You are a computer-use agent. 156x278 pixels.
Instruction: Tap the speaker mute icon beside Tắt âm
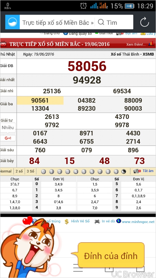click(x=137, y=171)
